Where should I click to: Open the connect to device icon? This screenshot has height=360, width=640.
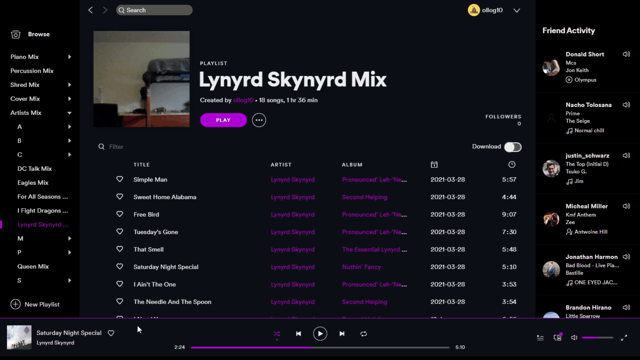[x=557, y=338]
